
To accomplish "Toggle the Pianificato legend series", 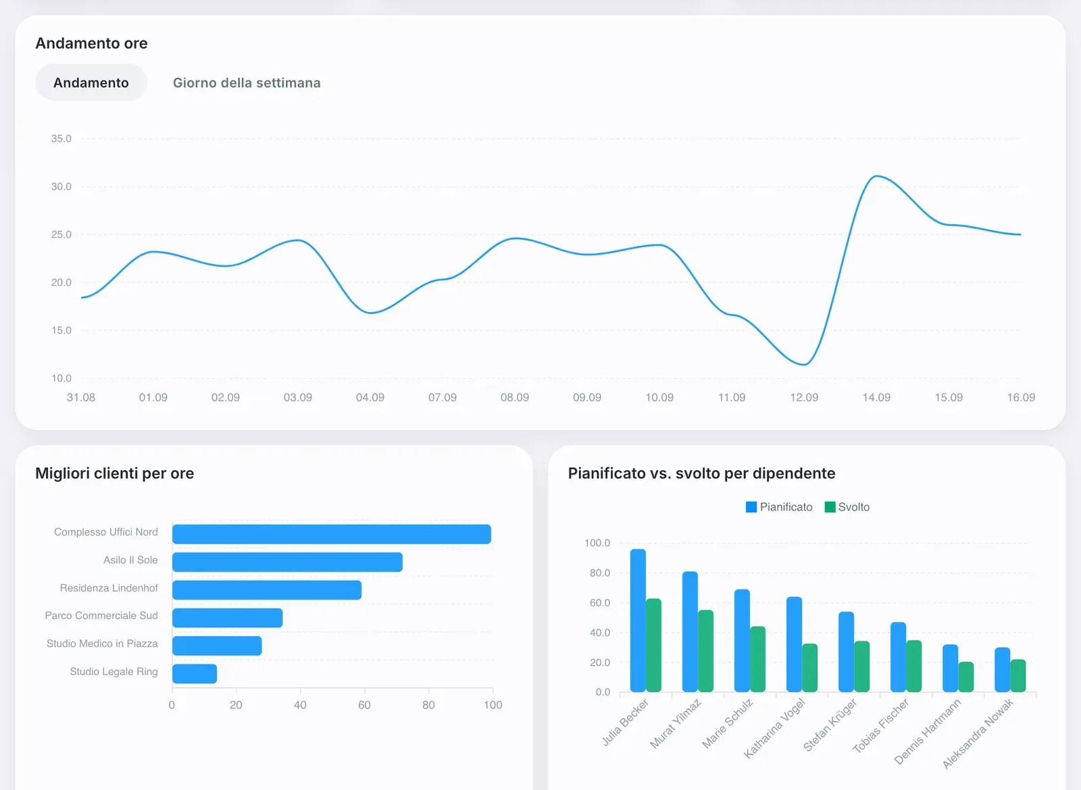I will [779, 507].
